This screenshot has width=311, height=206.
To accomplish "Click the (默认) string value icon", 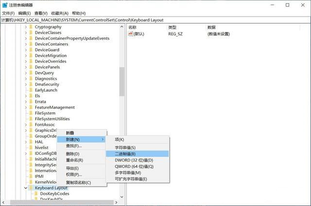I will pyautogui.click(x=131, y=34).
